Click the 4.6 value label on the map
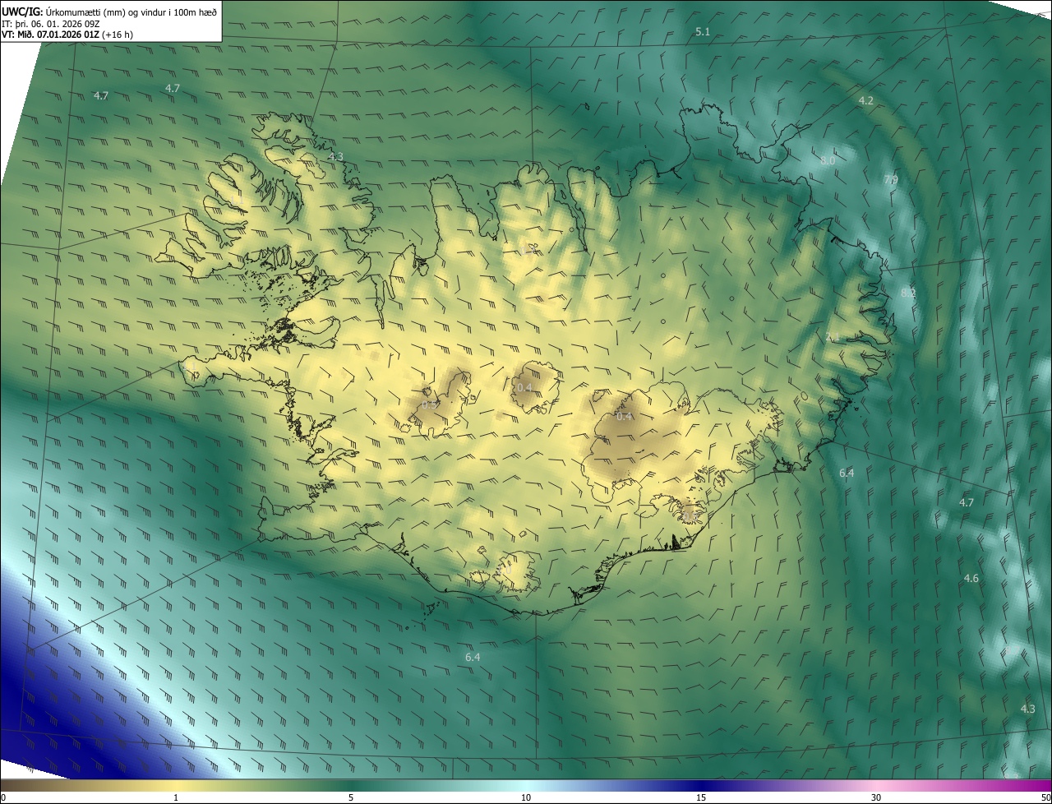This screenshot has height=804, width=1052. [971, 579]
